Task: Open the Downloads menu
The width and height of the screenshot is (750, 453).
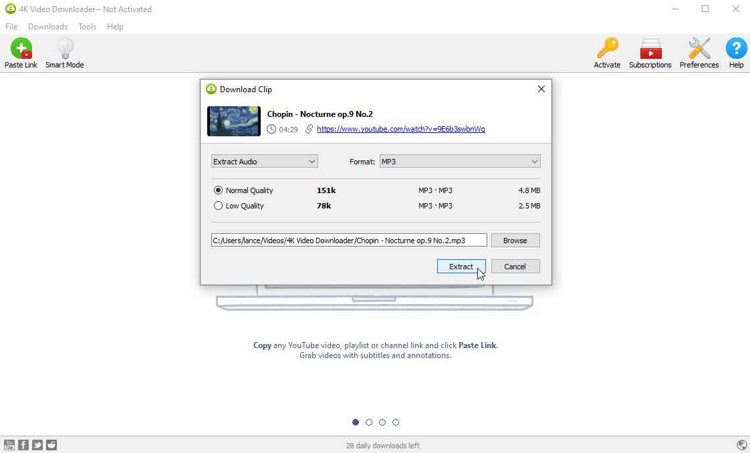Action: point(48,27)
